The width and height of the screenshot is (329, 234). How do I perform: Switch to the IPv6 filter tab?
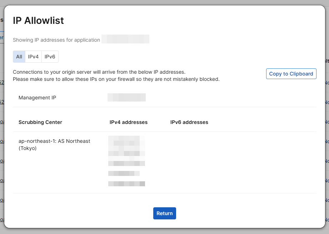(x=50, y=56)
